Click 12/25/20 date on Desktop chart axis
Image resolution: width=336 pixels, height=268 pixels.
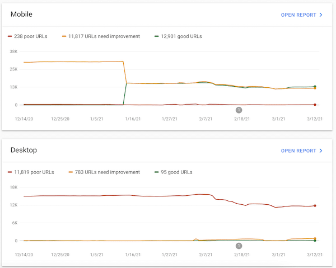pos(60,255)
